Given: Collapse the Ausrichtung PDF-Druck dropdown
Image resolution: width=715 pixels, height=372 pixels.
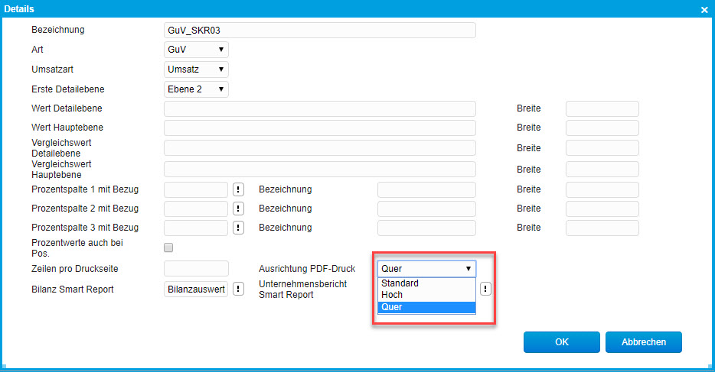Looking at the screenshot, I should tap(426, 269).
